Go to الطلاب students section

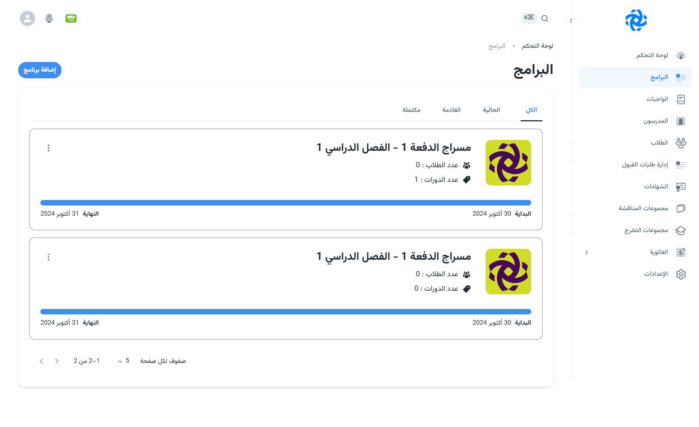(x=659, y=143)
